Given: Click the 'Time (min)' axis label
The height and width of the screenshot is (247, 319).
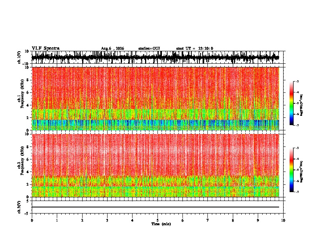Looking at the screenshot, I should click(x=161, y=224).
